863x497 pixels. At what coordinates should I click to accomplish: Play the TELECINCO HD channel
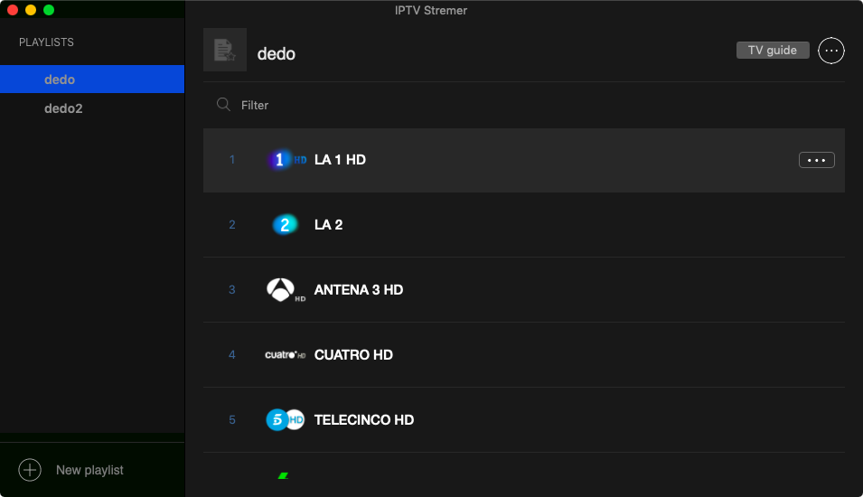click(x=363, y=420)
